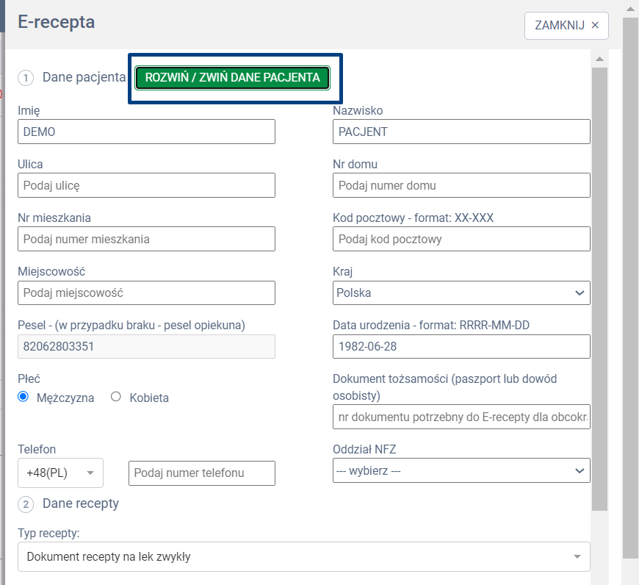Select the Mężczyzna radio button
This screenshot has height=585, width=639.
click(x=24, y=397)
